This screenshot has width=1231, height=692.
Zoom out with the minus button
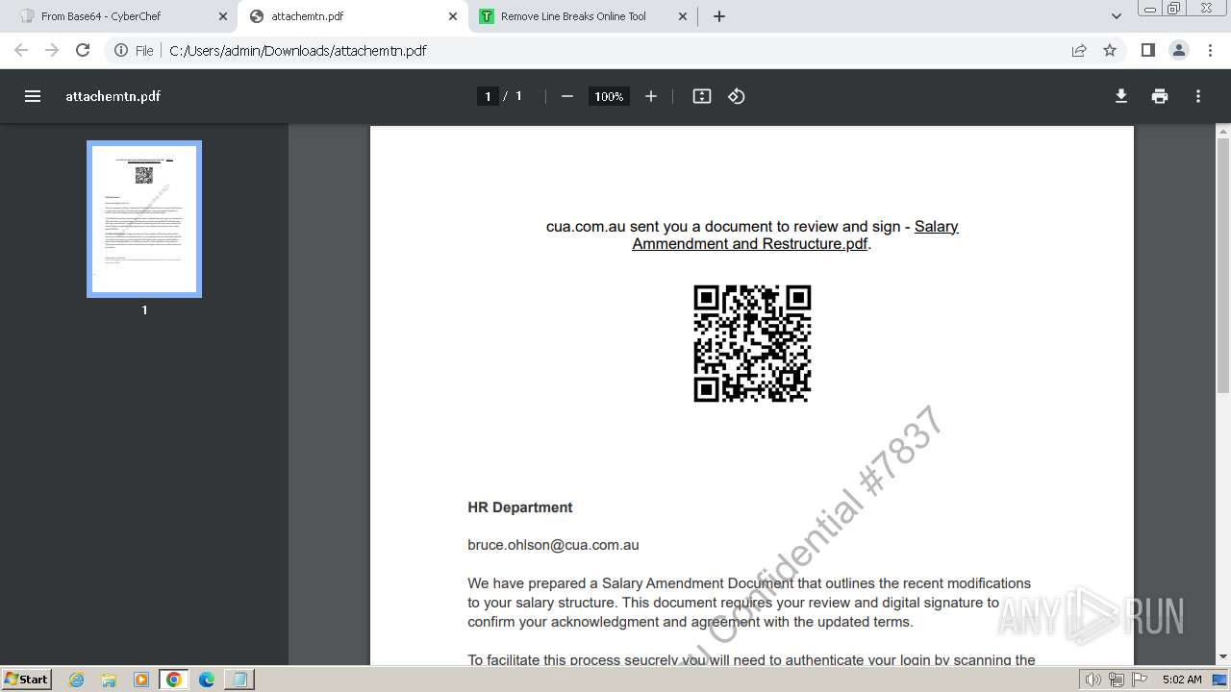pyautogui.click(x=567, y=96)
